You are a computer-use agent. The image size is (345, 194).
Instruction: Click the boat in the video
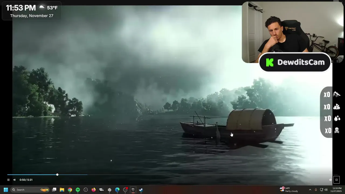(237, 127)
